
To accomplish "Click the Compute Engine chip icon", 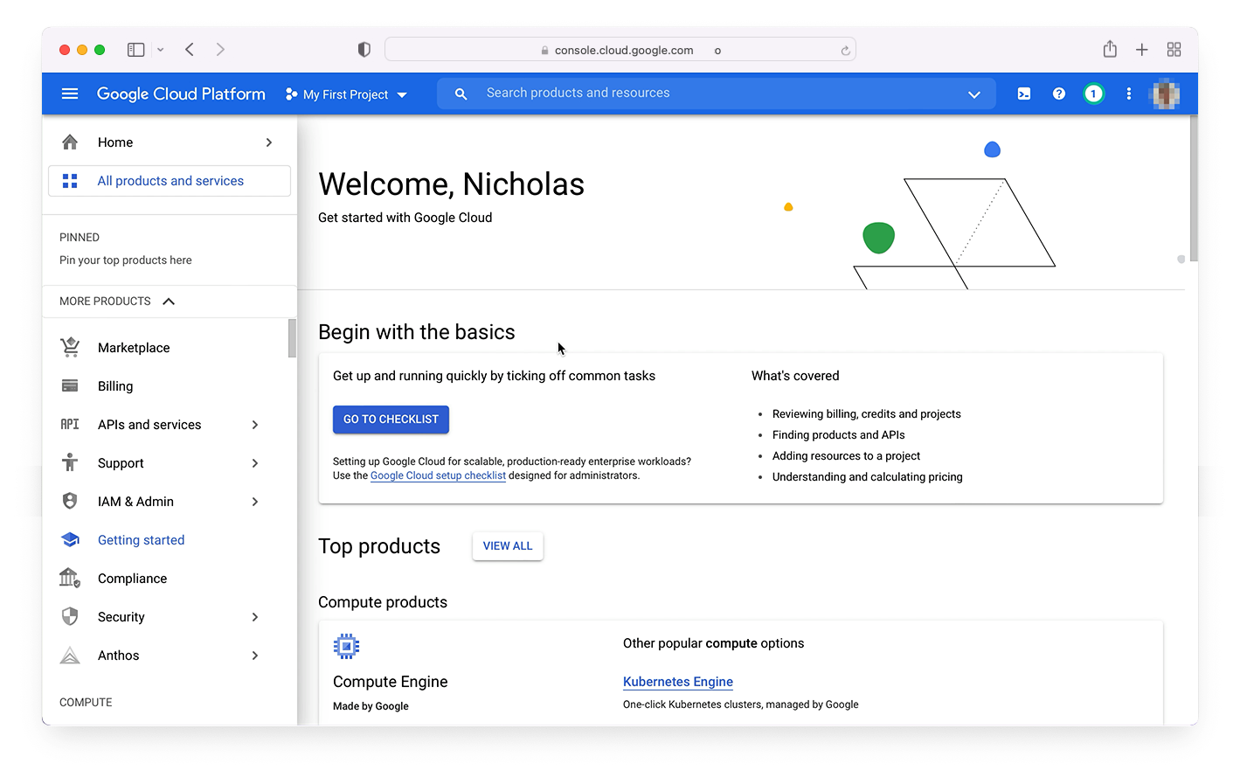I will point(346,646).
